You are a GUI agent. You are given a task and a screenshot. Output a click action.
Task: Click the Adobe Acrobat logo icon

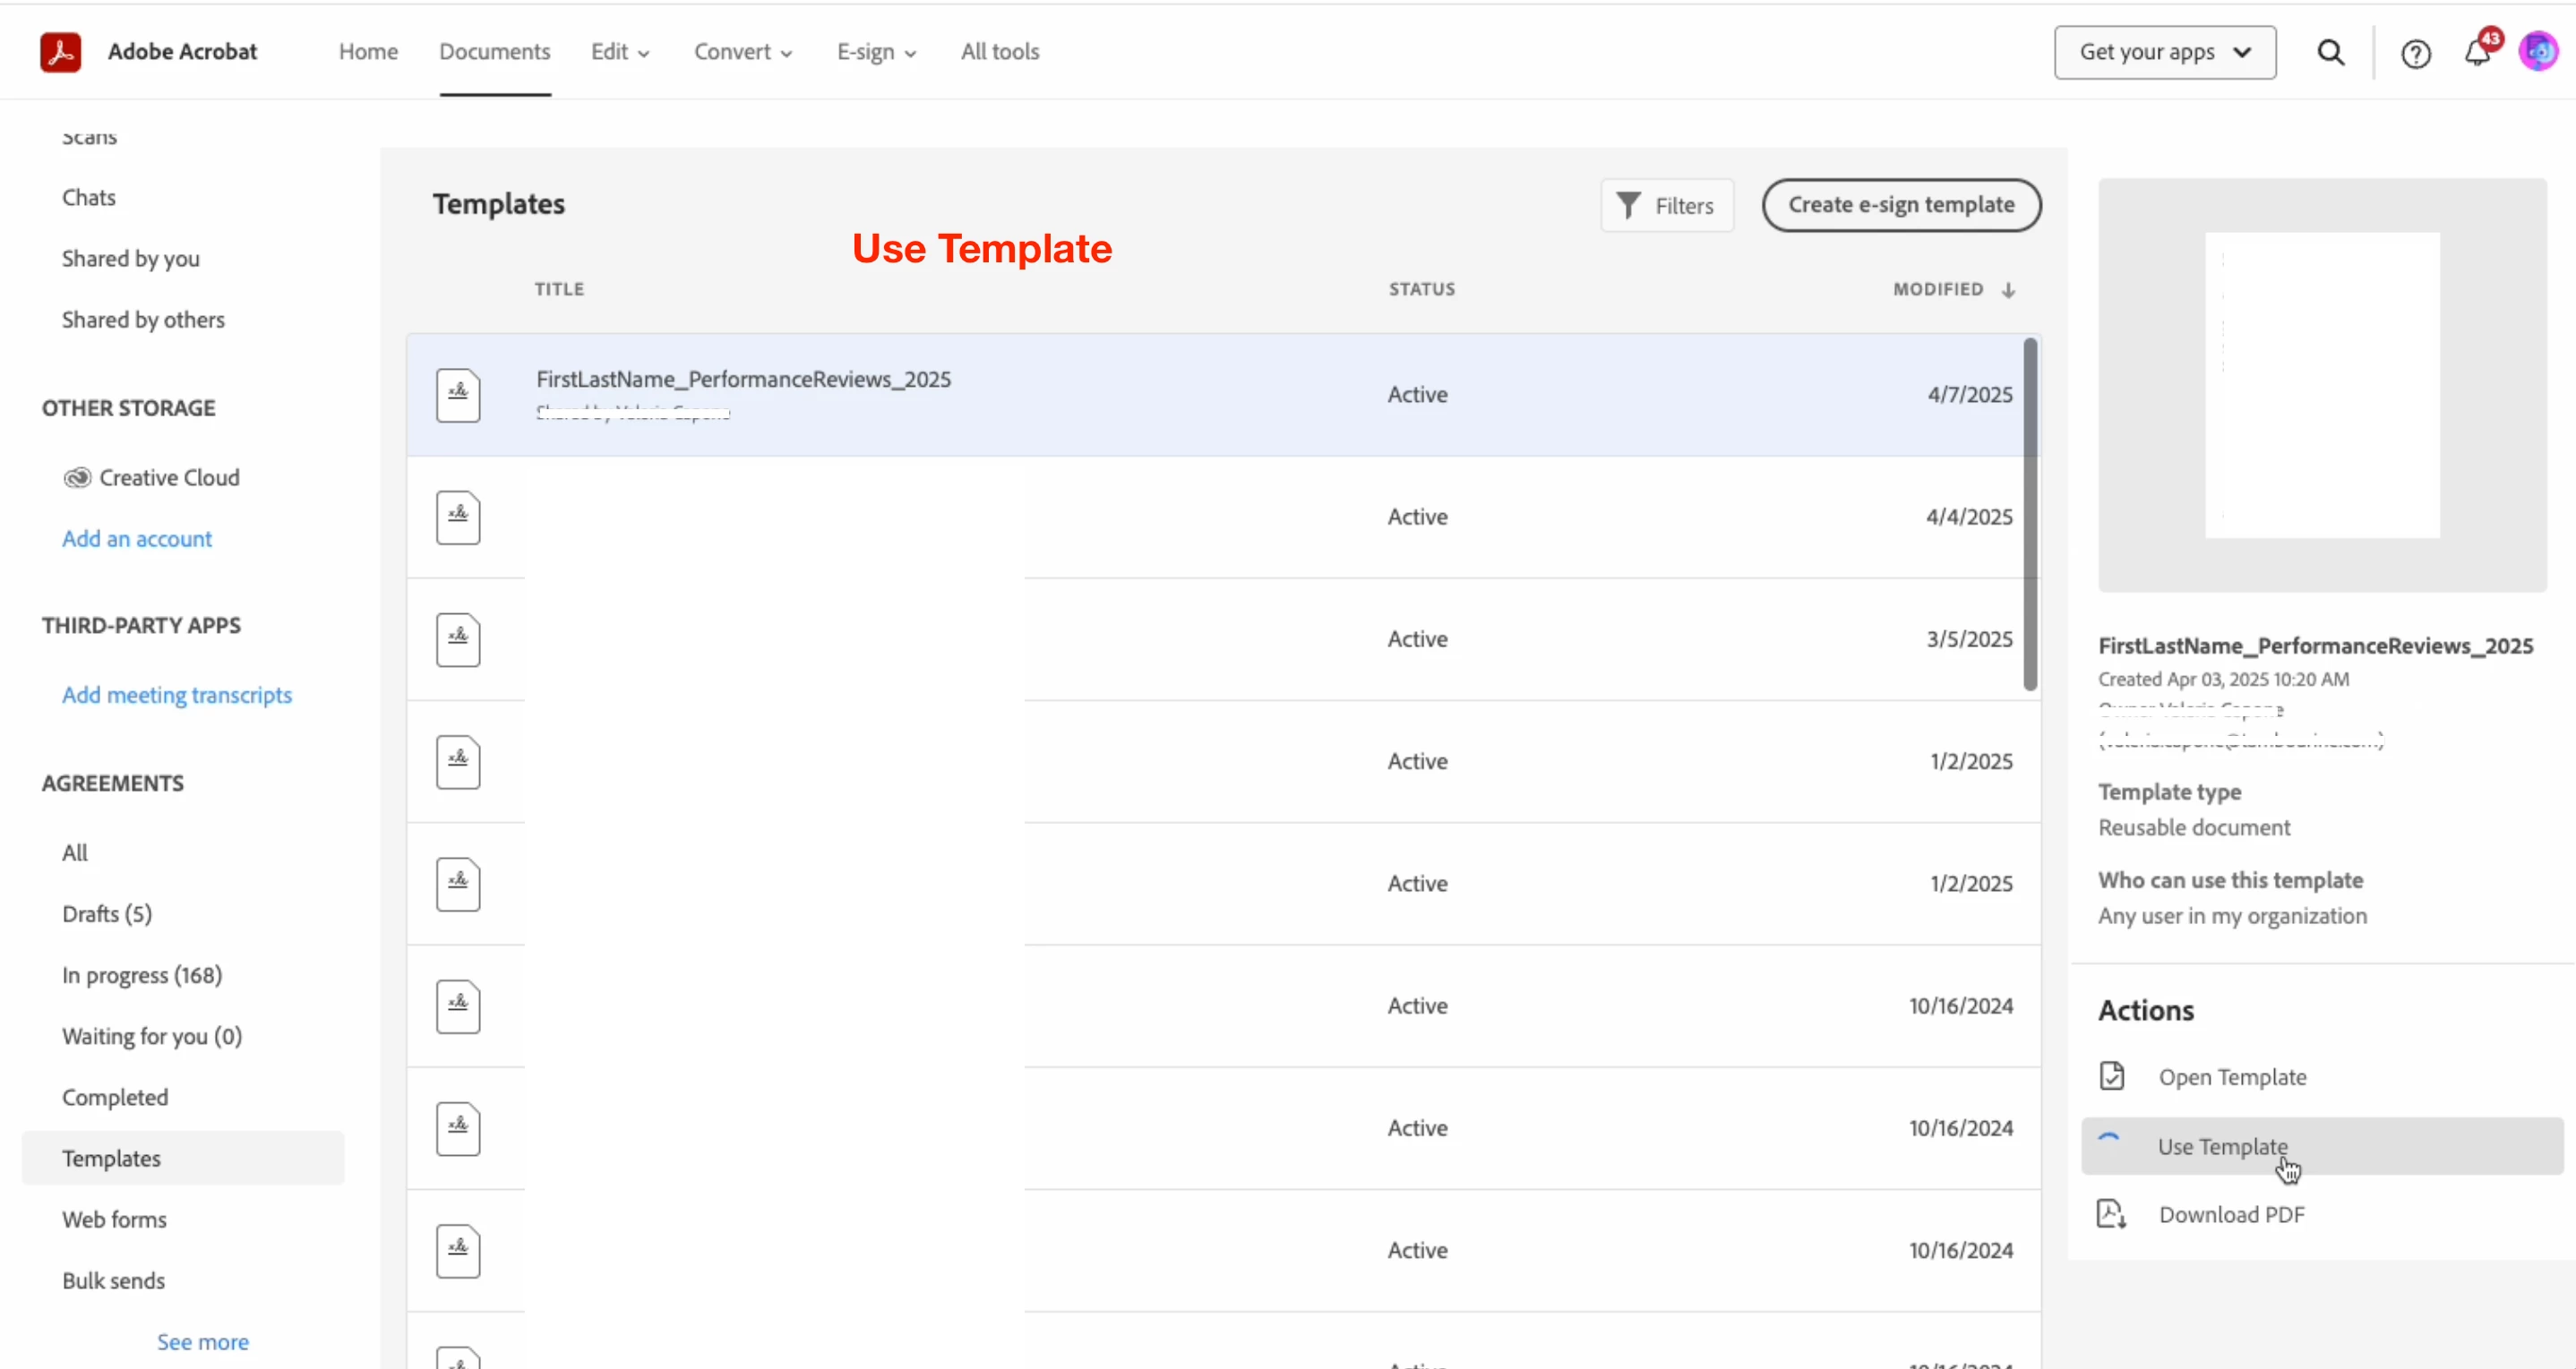click(60, 52)
